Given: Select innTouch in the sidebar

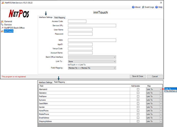Looking at the screenshot, I should [8, 31].
